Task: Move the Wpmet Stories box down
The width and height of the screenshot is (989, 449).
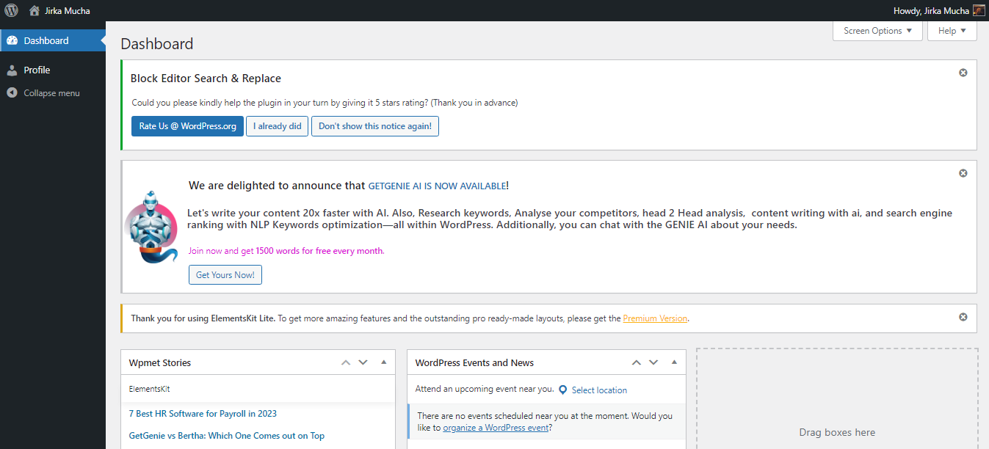Action: click(363, 362)
